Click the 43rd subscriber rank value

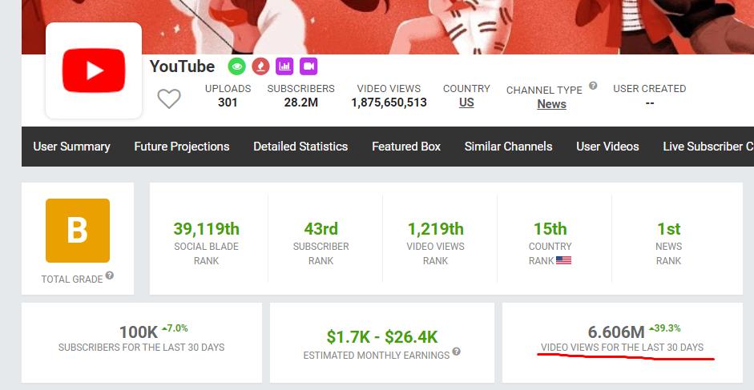(x=321, y=229)
